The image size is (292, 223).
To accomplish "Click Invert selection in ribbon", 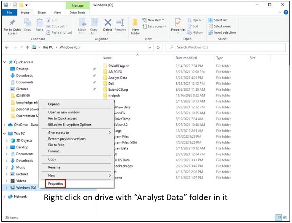I will (222, 32).
